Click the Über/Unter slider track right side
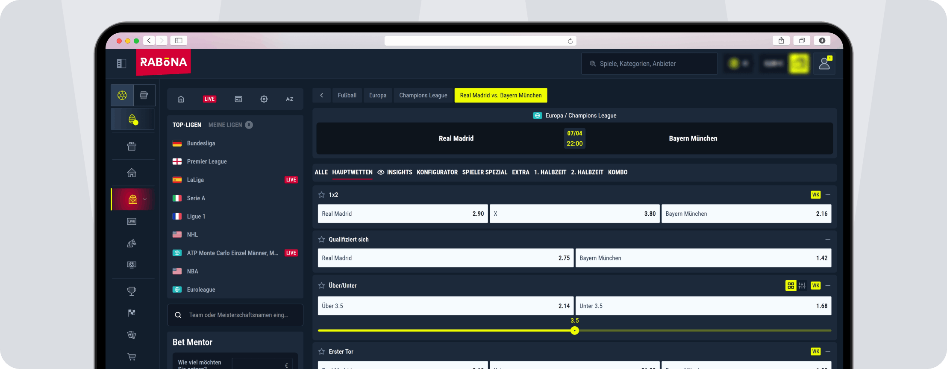 coord(705,331)
